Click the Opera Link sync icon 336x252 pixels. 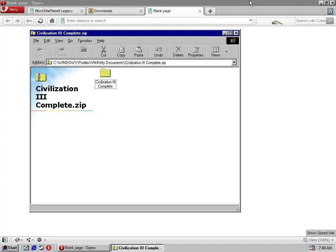(x=17, y=240)
